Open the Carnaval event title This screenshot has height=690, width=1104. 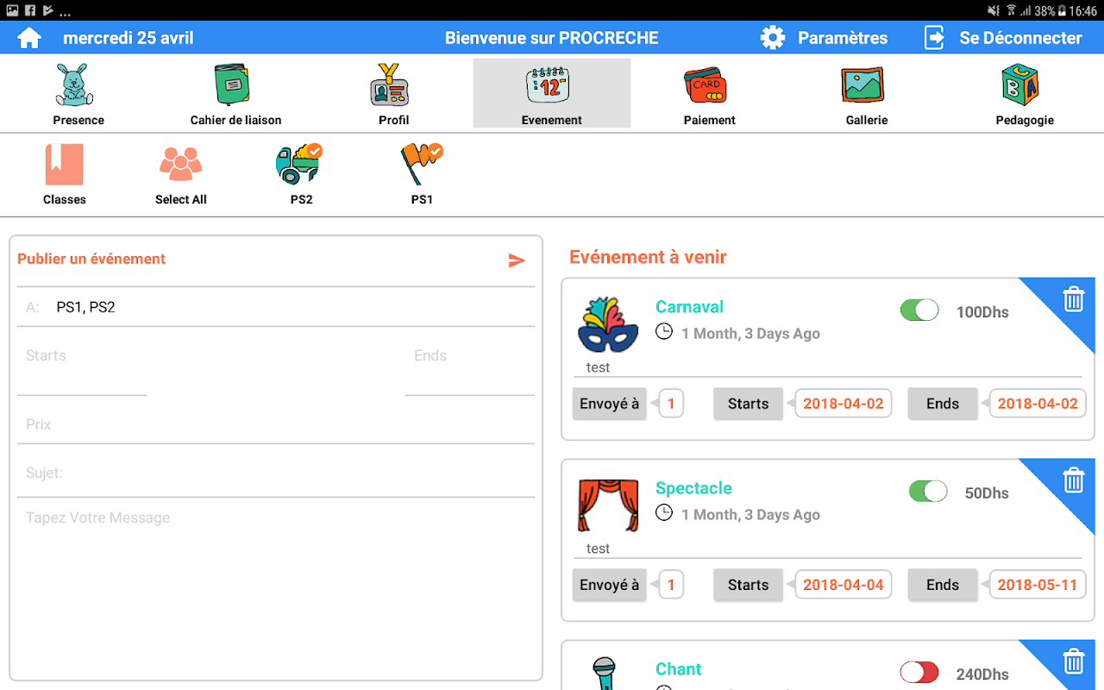tap(689, 307)
